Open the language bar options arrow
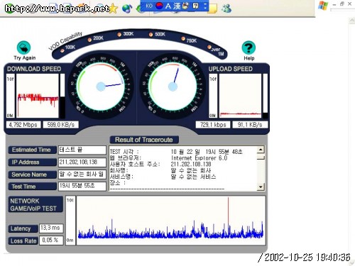This screenshot has width=355, height=266. click(205, 6)
